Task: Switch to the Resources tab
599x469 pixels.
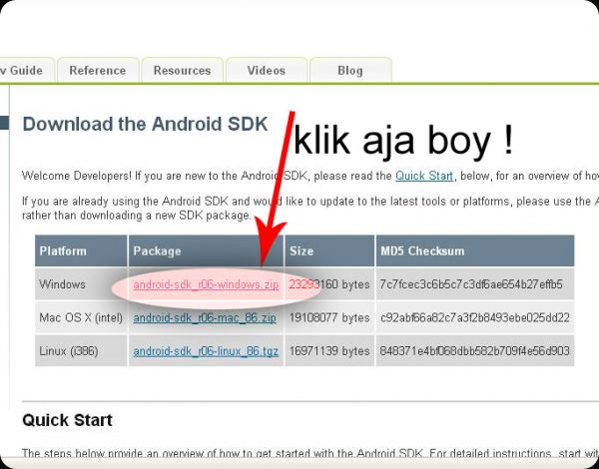Action: point(182,71)
